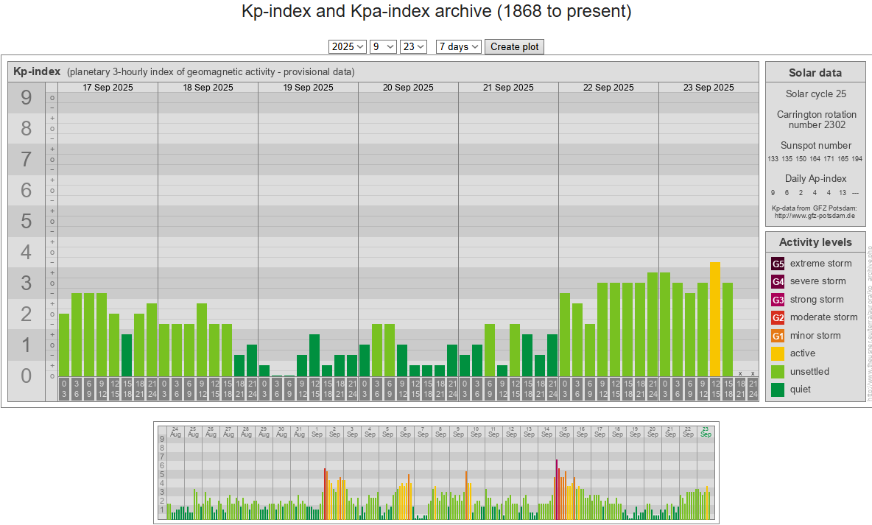Click the G5 extreme storm legend icon
The height and width of the screenshot is (525, 872).
tap(778, 264)
